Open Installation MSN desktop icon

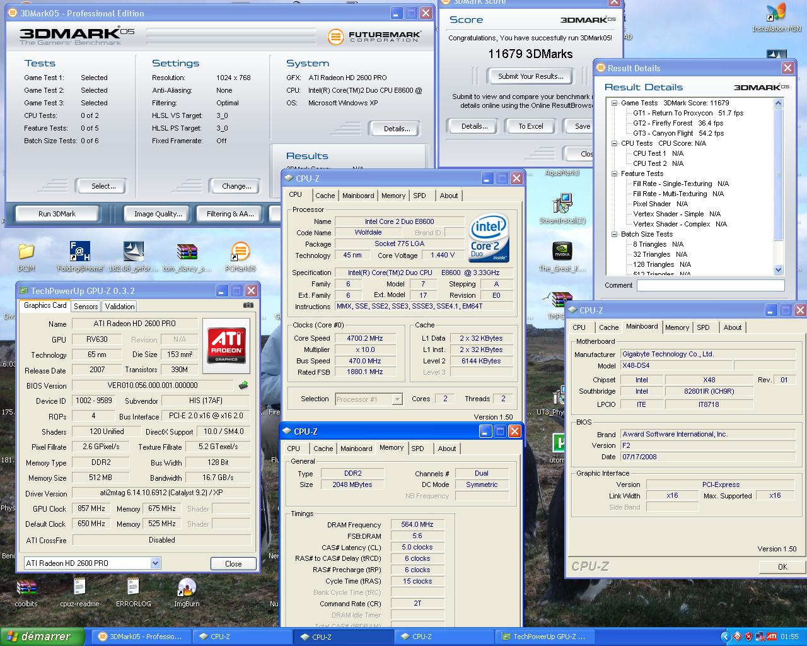click(776, 18)
